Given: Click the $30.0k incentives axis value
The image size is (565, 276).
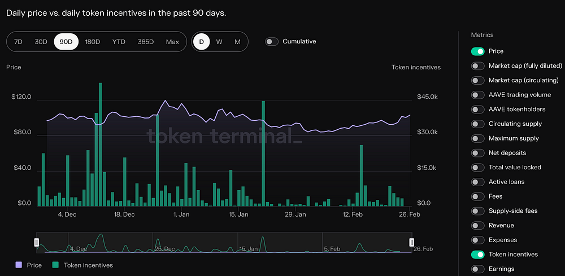Looking at the screenshot, I should pos(427,133).
